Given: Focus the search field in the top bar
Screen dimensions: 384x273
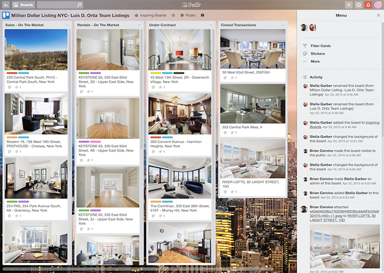Looking at the screenshot, I should pyautogui.click(x=60, y=5).
